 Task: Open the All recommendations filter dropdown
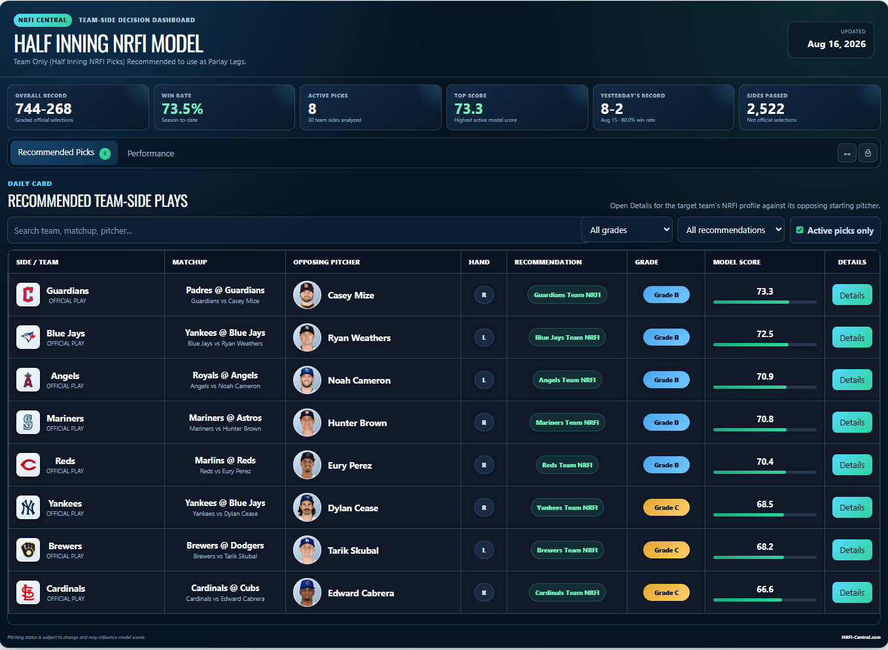click(x=731, y=230)
